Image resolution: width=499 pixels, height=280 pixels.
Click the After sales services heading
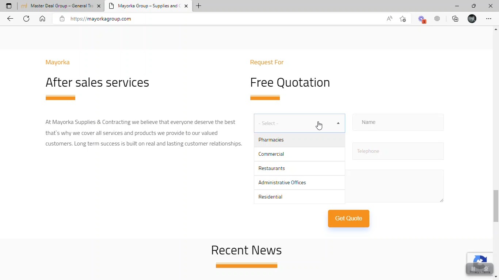click(x=97, y=83)
